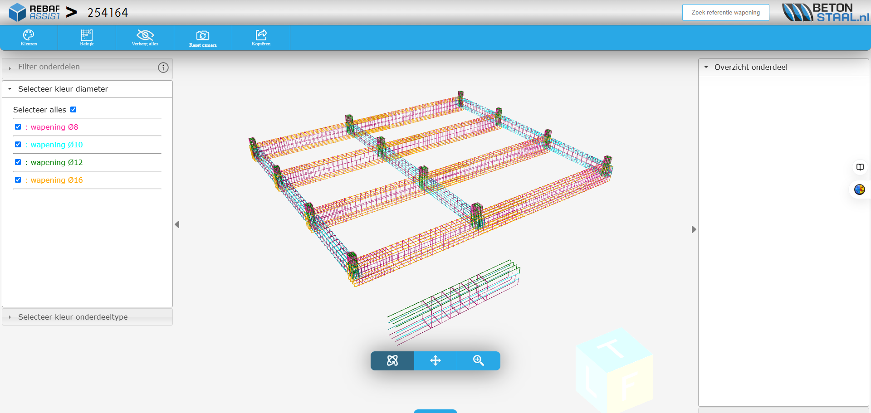Collapse Selecteer kleur diameter section
Screen dimensions: 871x413
click(63, 89)
